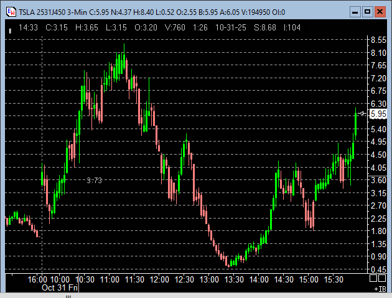Click the highlighted 5.95 price label
Screen dimensions: 392x298
pos(378,114)
